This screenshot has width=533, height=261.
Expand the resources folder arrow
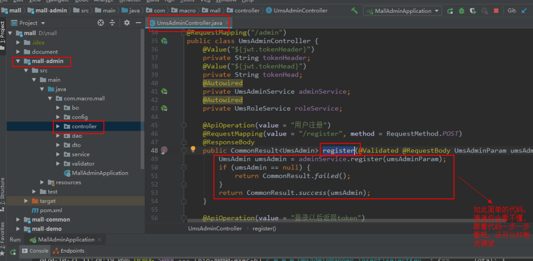coord(42,182)
